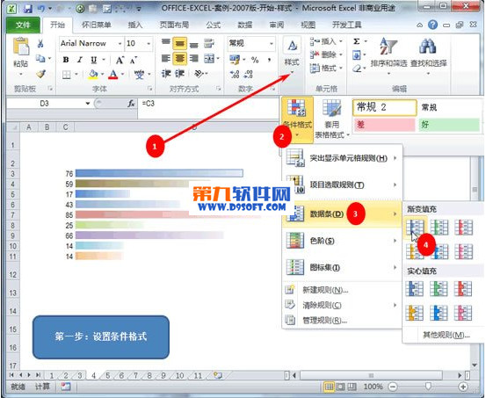
Task: Open 套用表格格式 table format
Action: pyautogui.click(x=331, y=119)
